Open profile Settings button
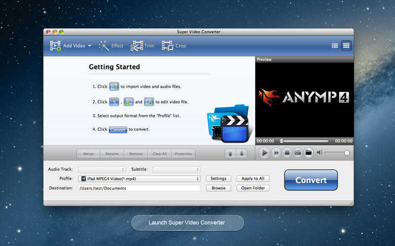 pyautogui.click(x=218, y=179)
